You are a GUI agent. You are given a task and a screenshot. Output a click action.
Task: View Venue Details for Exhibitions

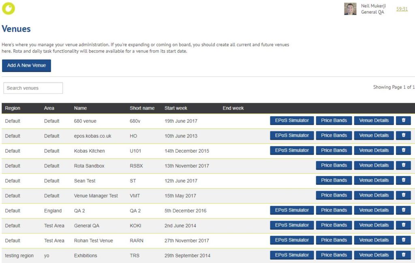pos(374,255)
